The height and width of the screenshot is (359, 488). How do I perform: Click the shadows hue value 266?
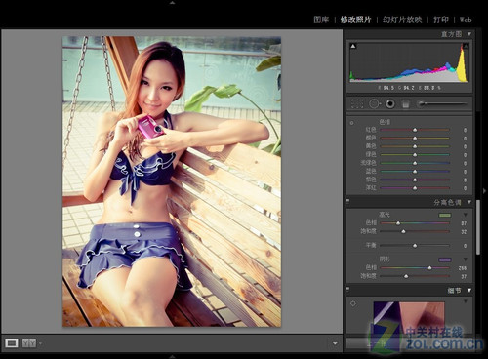tap(463, 268)
